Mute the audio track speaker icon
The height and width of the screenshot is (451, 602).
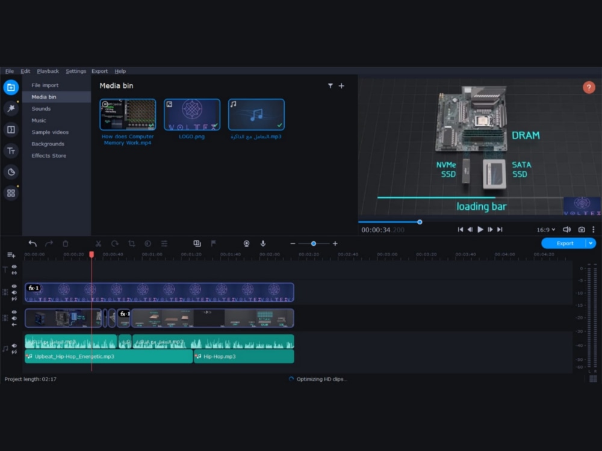tap(14, 346)
